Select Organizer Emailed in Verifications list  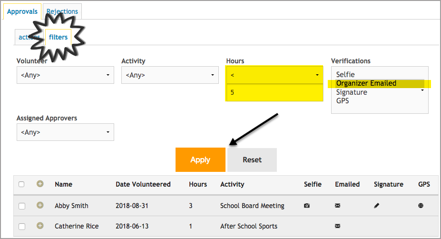366,83
